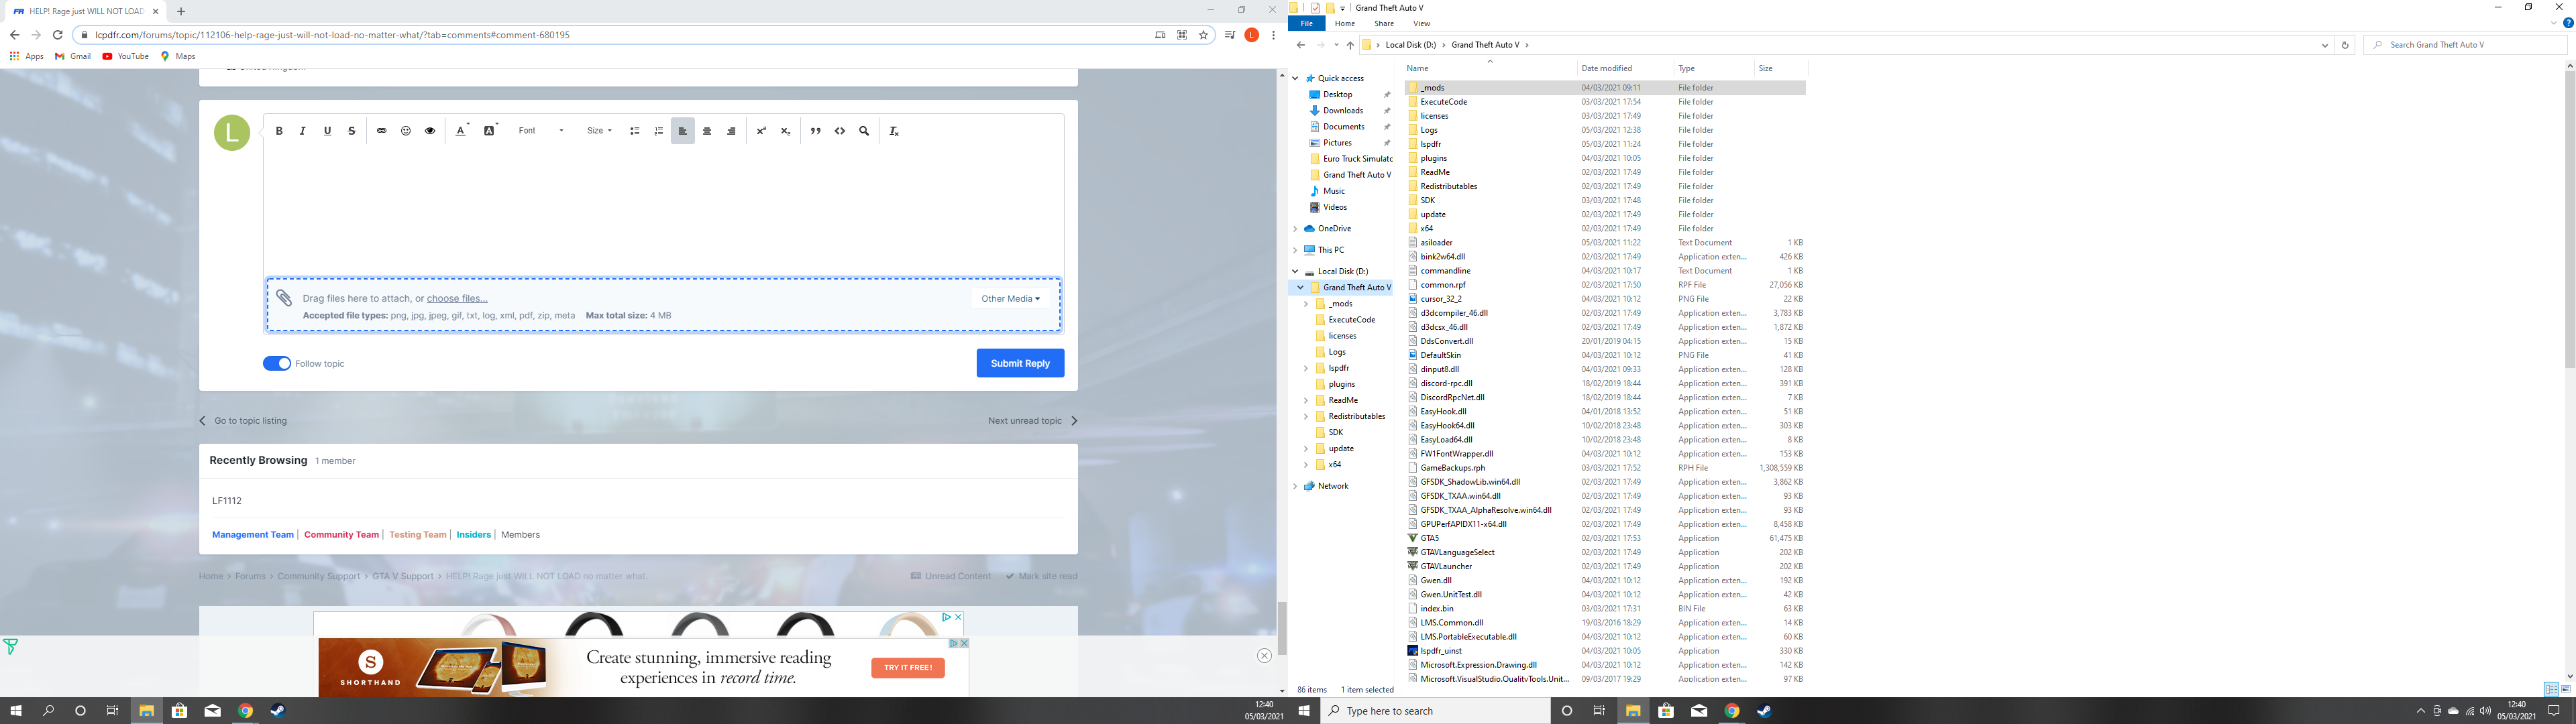Open the emoji picker in editor
This screenshot has height=724, width=2576.
pyautogui.click(x=406, y=131)
